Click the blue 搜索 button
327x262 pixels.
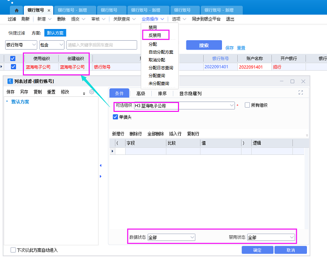coord(204,45)
